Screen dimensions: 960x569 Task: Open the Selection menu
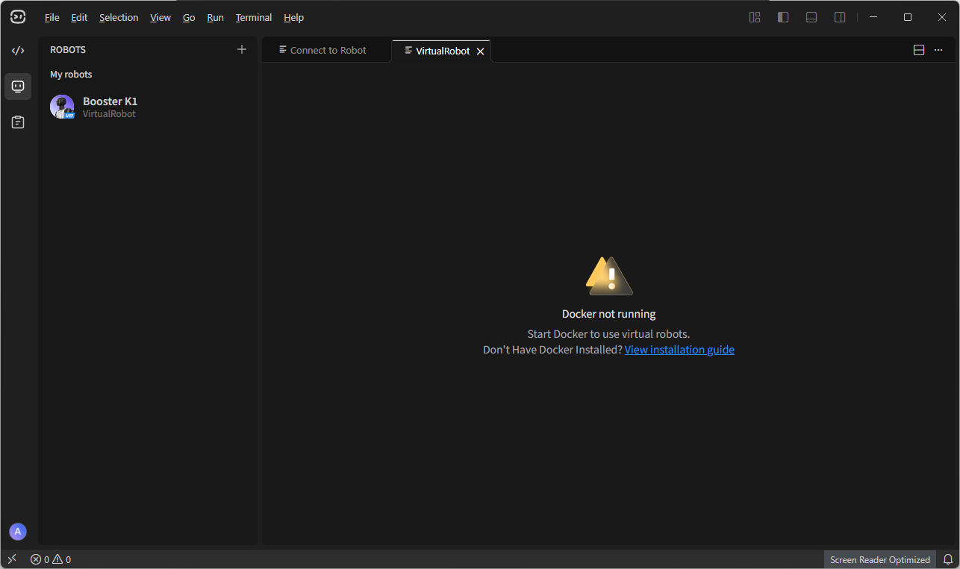[x=119, y=17]
